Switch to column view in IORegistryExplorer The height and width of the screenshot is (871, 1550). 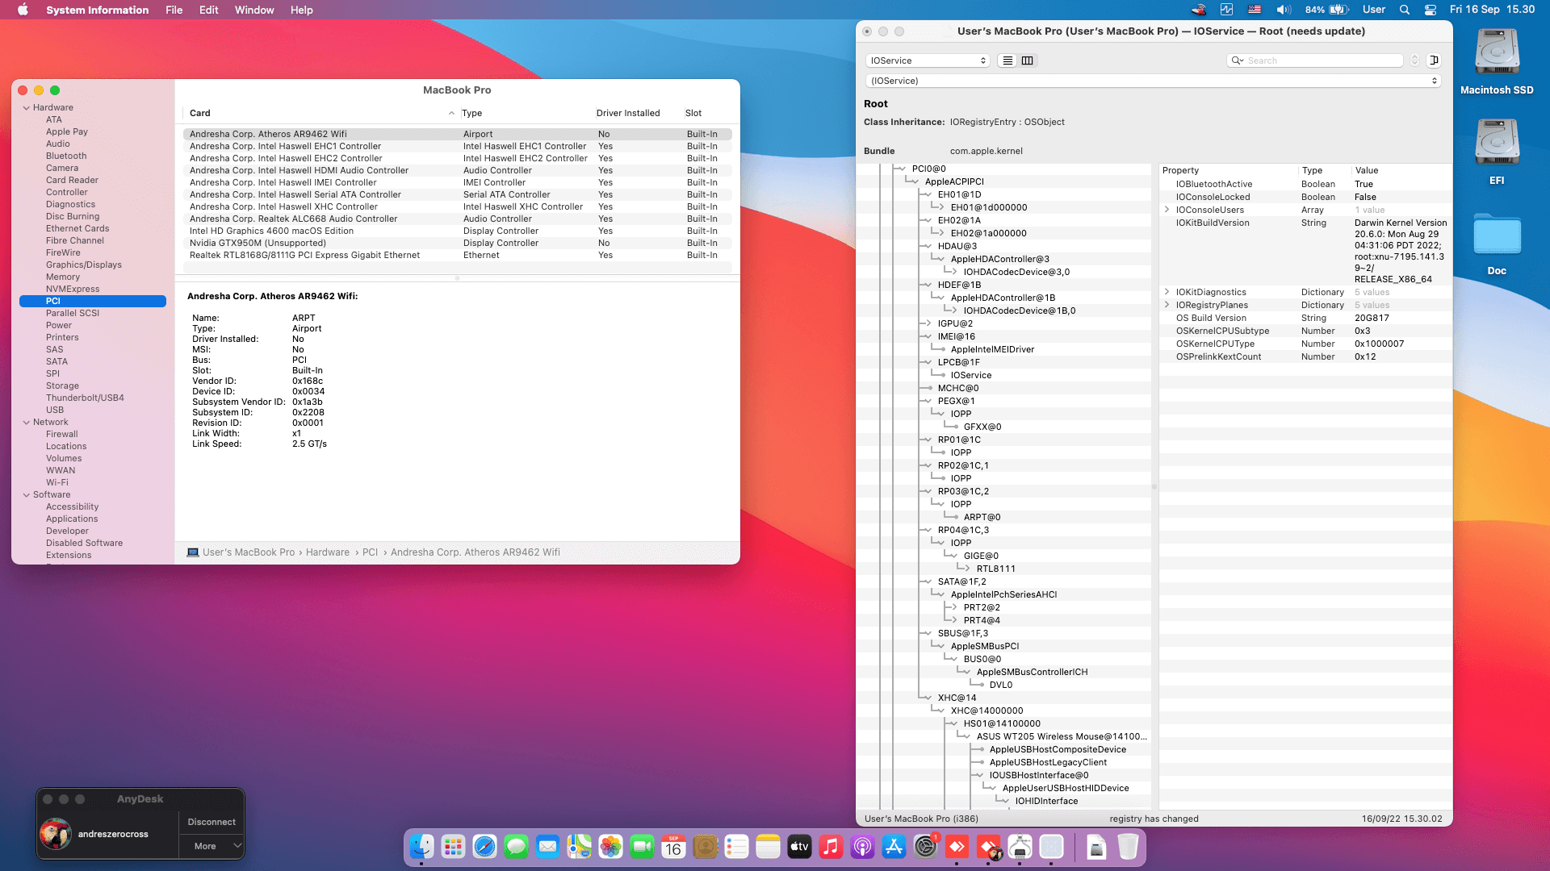[1027, 60]
